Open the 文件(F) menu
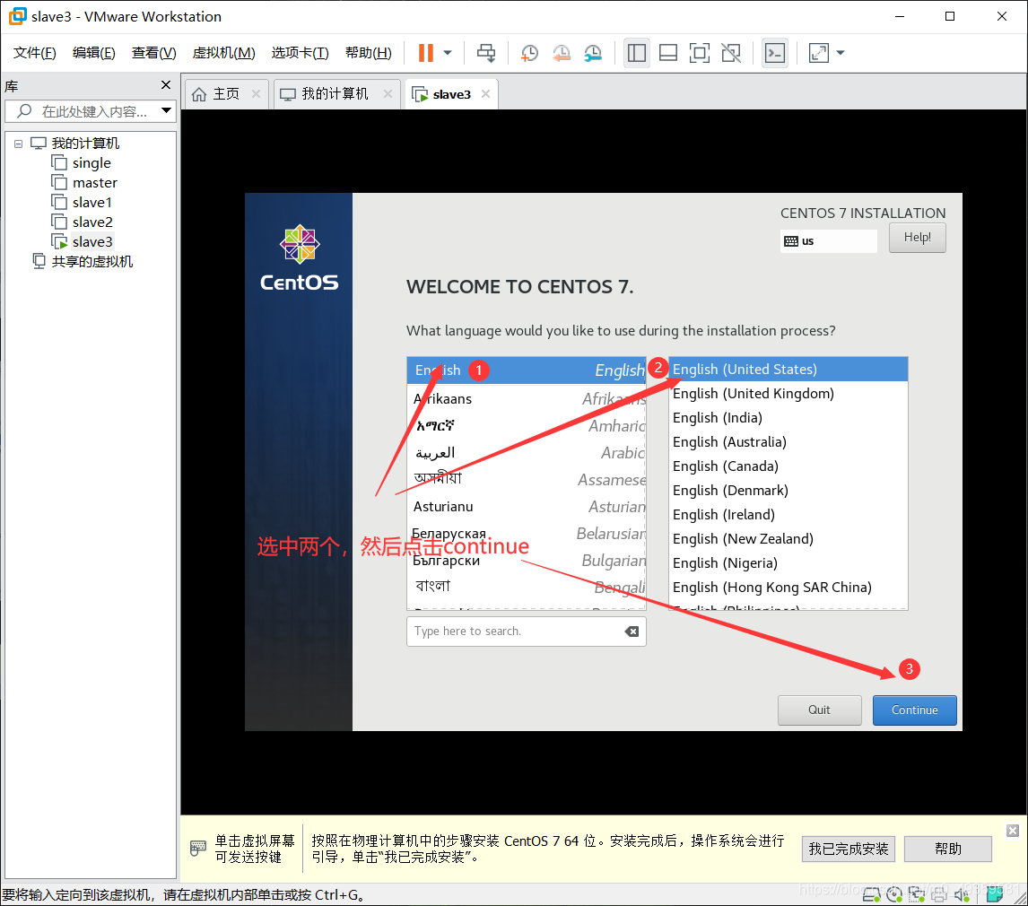The height and width of the screenshot is (906, 1028). [x=35, y=52]
